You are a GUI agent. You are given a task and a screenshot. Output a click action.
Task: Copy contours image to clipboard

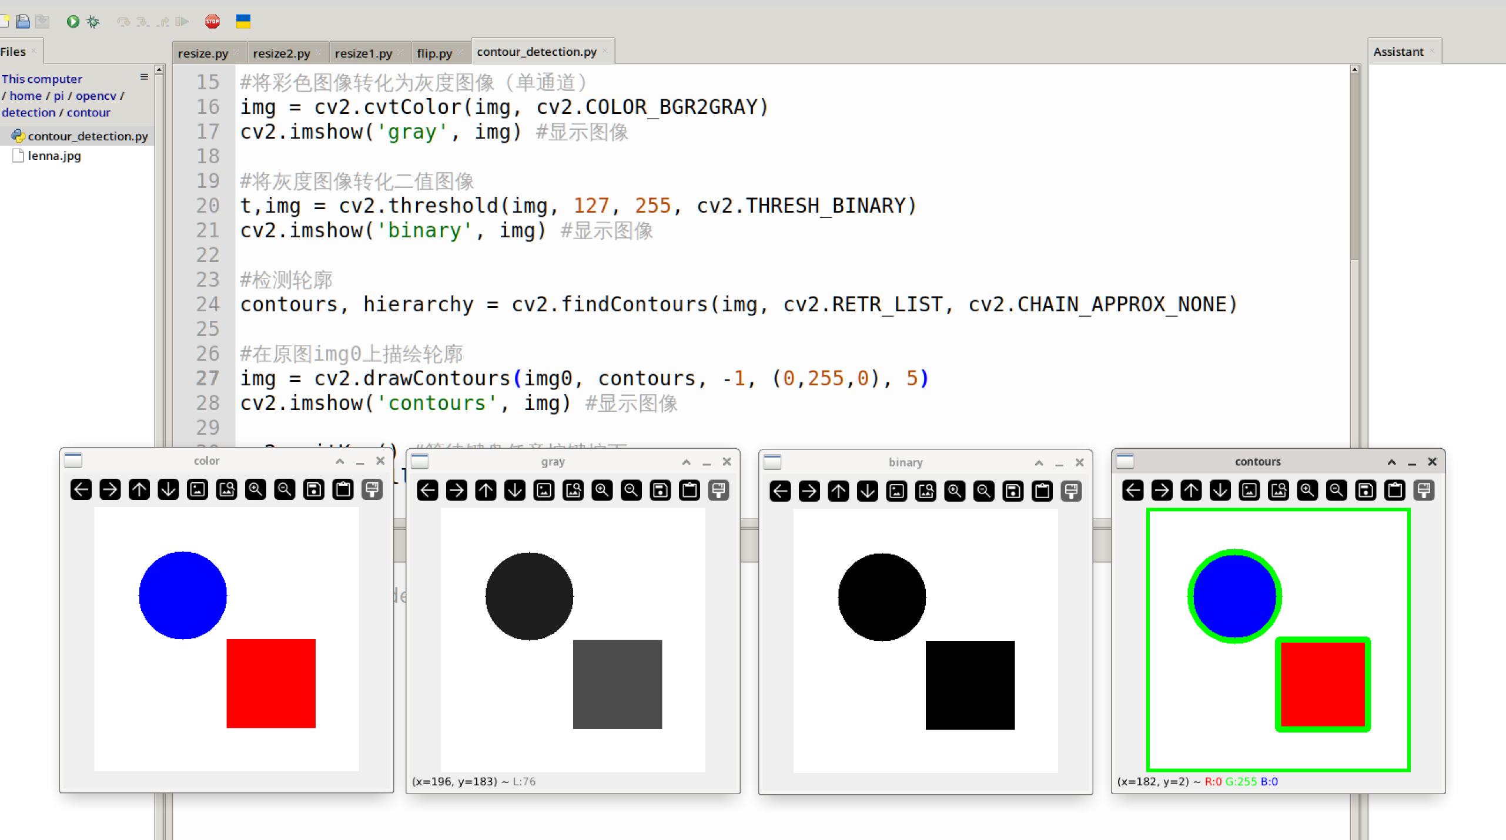point(1395,490)
